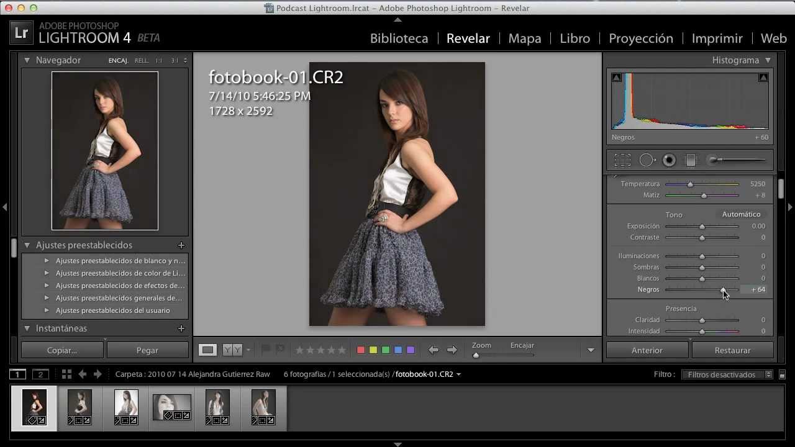The height and width of the screenshot is (447, 795).
Task: Switch to Loupe view in toolbar
Action: [x=207, y=350]
